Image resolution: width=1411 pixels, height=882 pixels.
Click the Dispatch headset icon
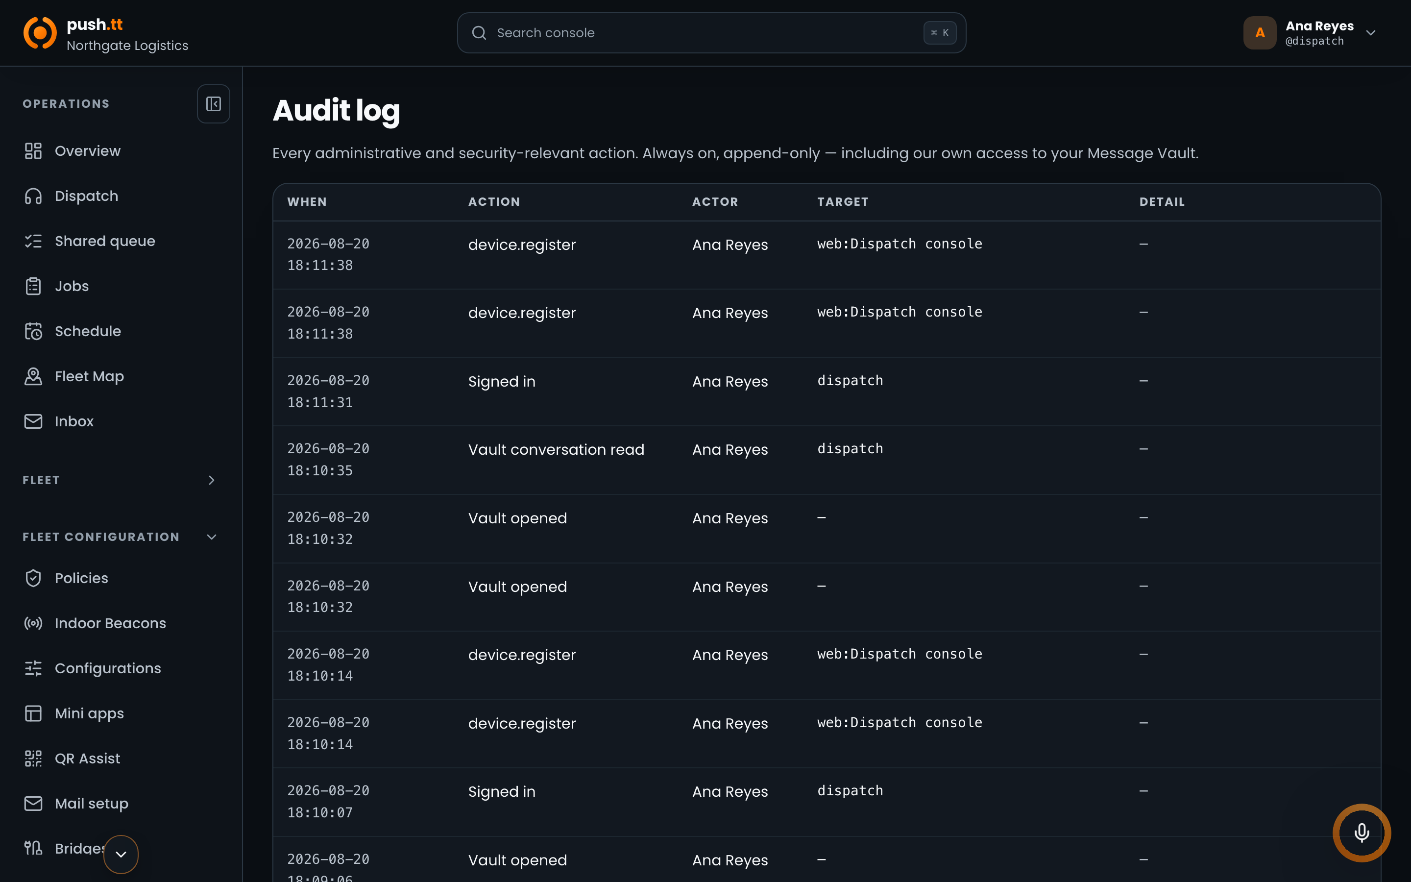pyautogui.click(x=33, y=196)
